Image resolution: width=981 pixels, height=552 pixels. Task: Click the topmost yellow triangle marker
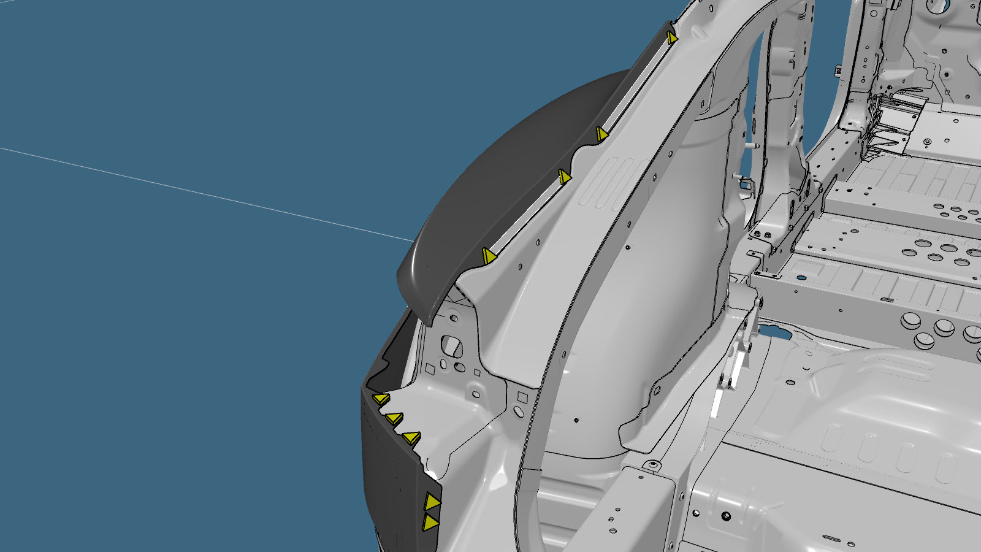[672, 38]
